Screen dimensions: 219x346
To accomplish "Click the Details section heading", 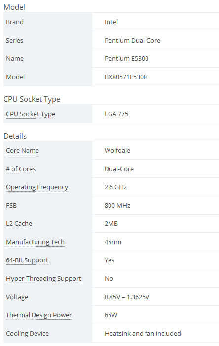I will (x=15, y=136).
